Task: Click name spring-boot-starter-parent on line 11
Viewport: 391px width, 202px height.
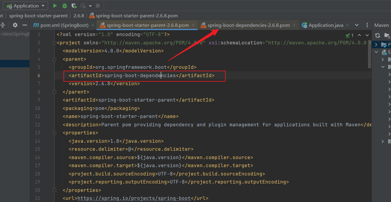Action: point(120,116)
